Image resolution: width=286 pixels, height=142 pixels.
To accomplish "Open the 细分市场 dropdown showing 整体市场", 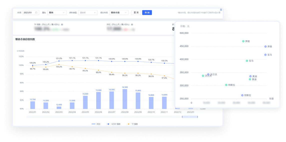I will coord(119,13).
